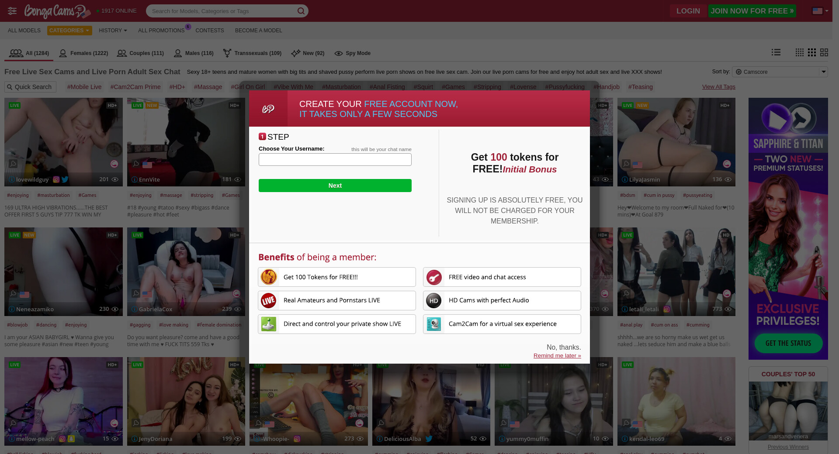
Task: Toggle the Couples (111) filter
Action: point(140,53)
